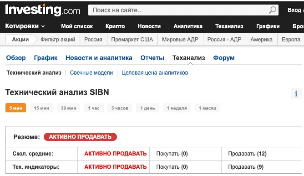Select the Теханализ instrument tab
Screen dimensions: 304x176
pos(189,58)
